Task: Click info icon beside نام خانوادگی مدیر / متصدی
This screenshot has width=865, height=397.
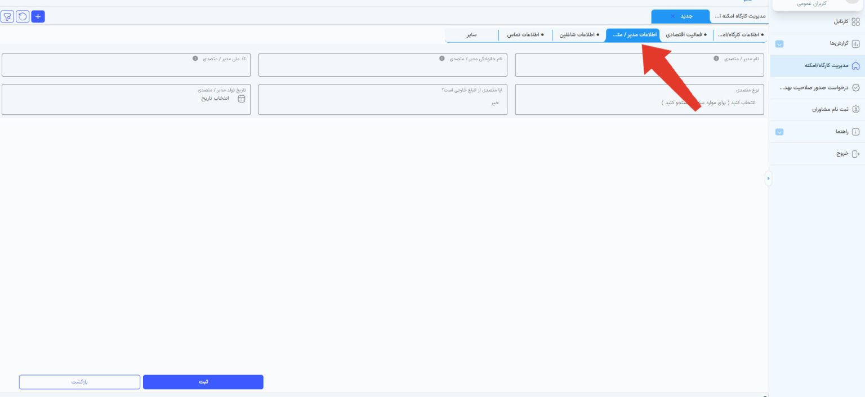Action: (x=442, y=58)
